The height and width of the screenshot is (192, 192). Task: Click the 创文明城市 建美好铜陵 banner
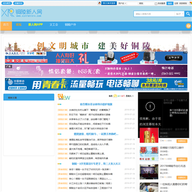tap(96, 46)
